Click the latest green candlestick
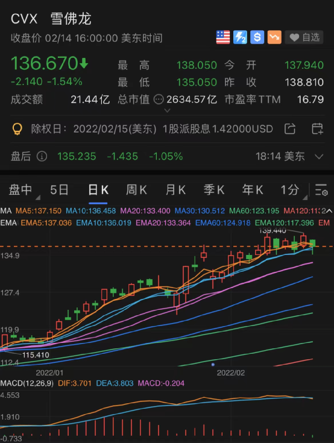 pos(312,244)
